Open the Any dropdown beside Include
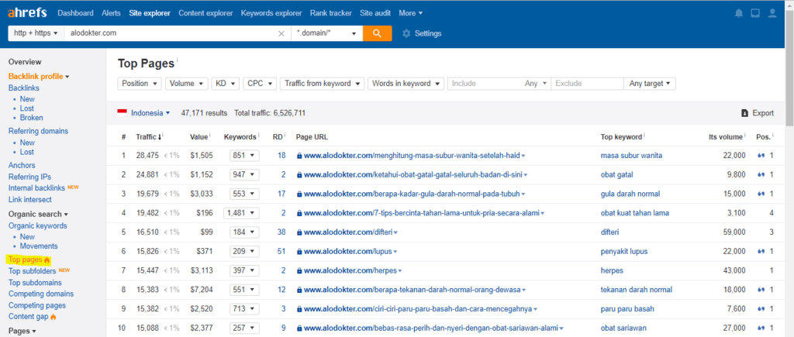The width and height of the screenshot is (794, 337). click(x=537, y=84)
